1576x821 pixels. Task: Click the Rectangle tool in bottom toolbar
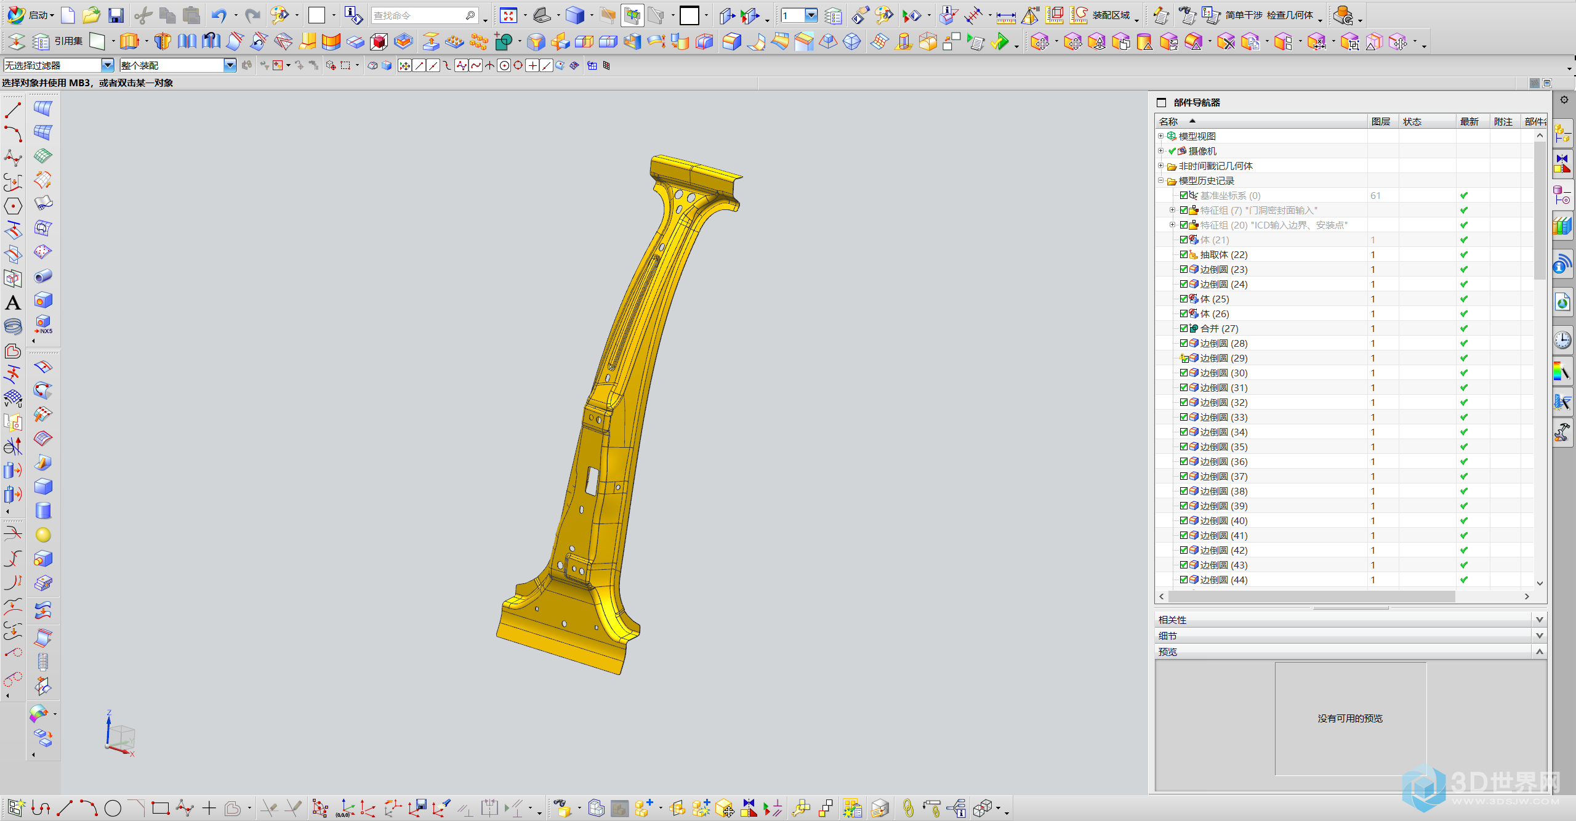[160, 808]
